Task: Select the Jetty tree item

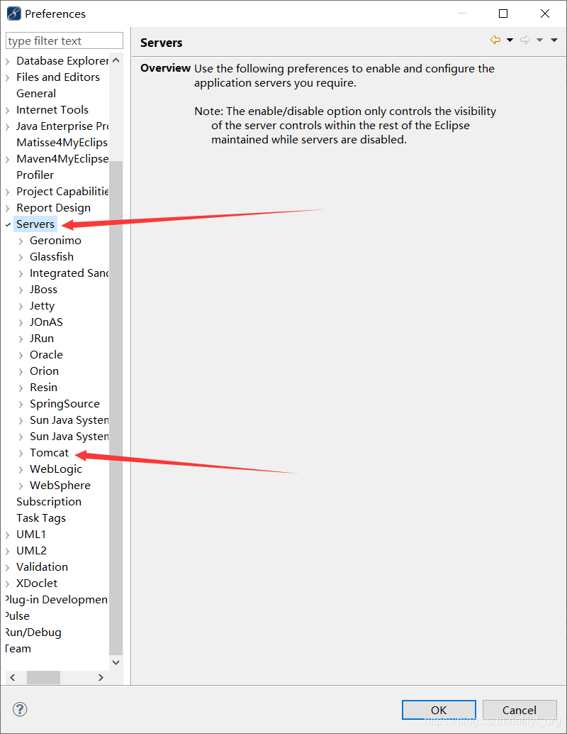Action: [x=42, y=306]
